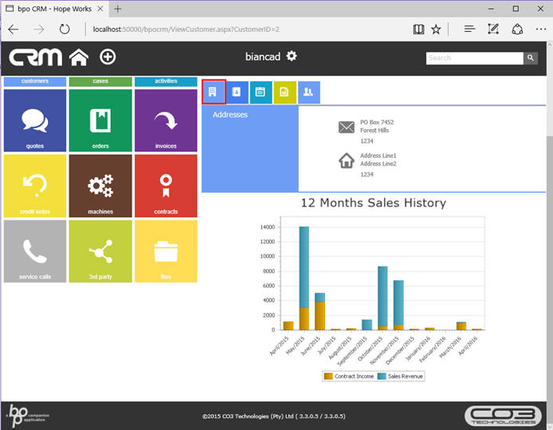Open the orders tile
Screen dimensions: 553x430
click(100, 120)
